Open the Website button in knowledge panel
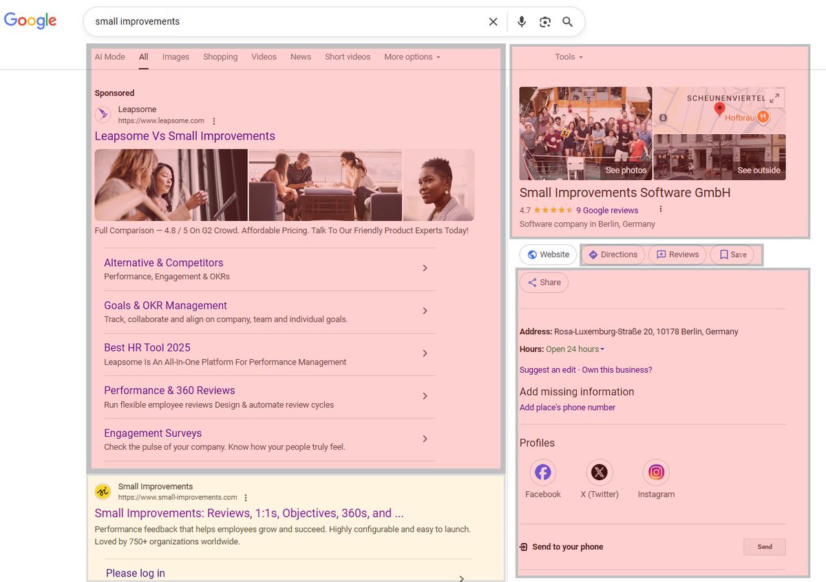The width and height of the screenshot is (826, 582). tap(549, 255)
